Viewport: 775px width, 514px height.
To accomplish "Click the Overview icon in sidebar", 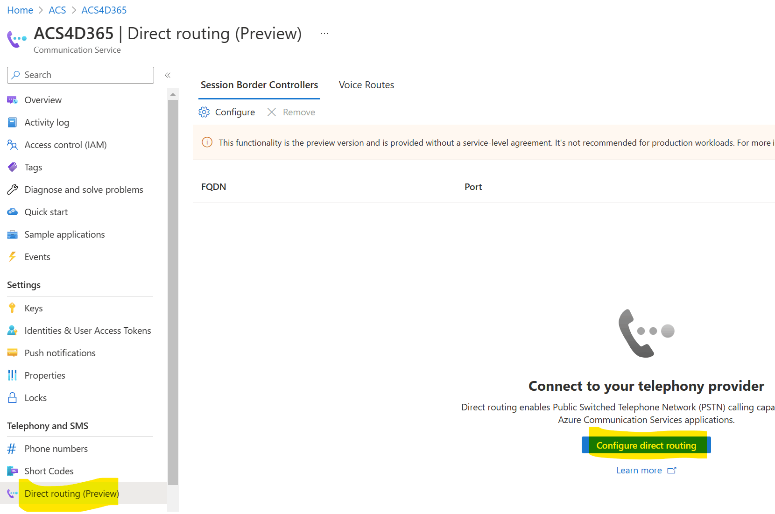I will click(x=12, y=100).
